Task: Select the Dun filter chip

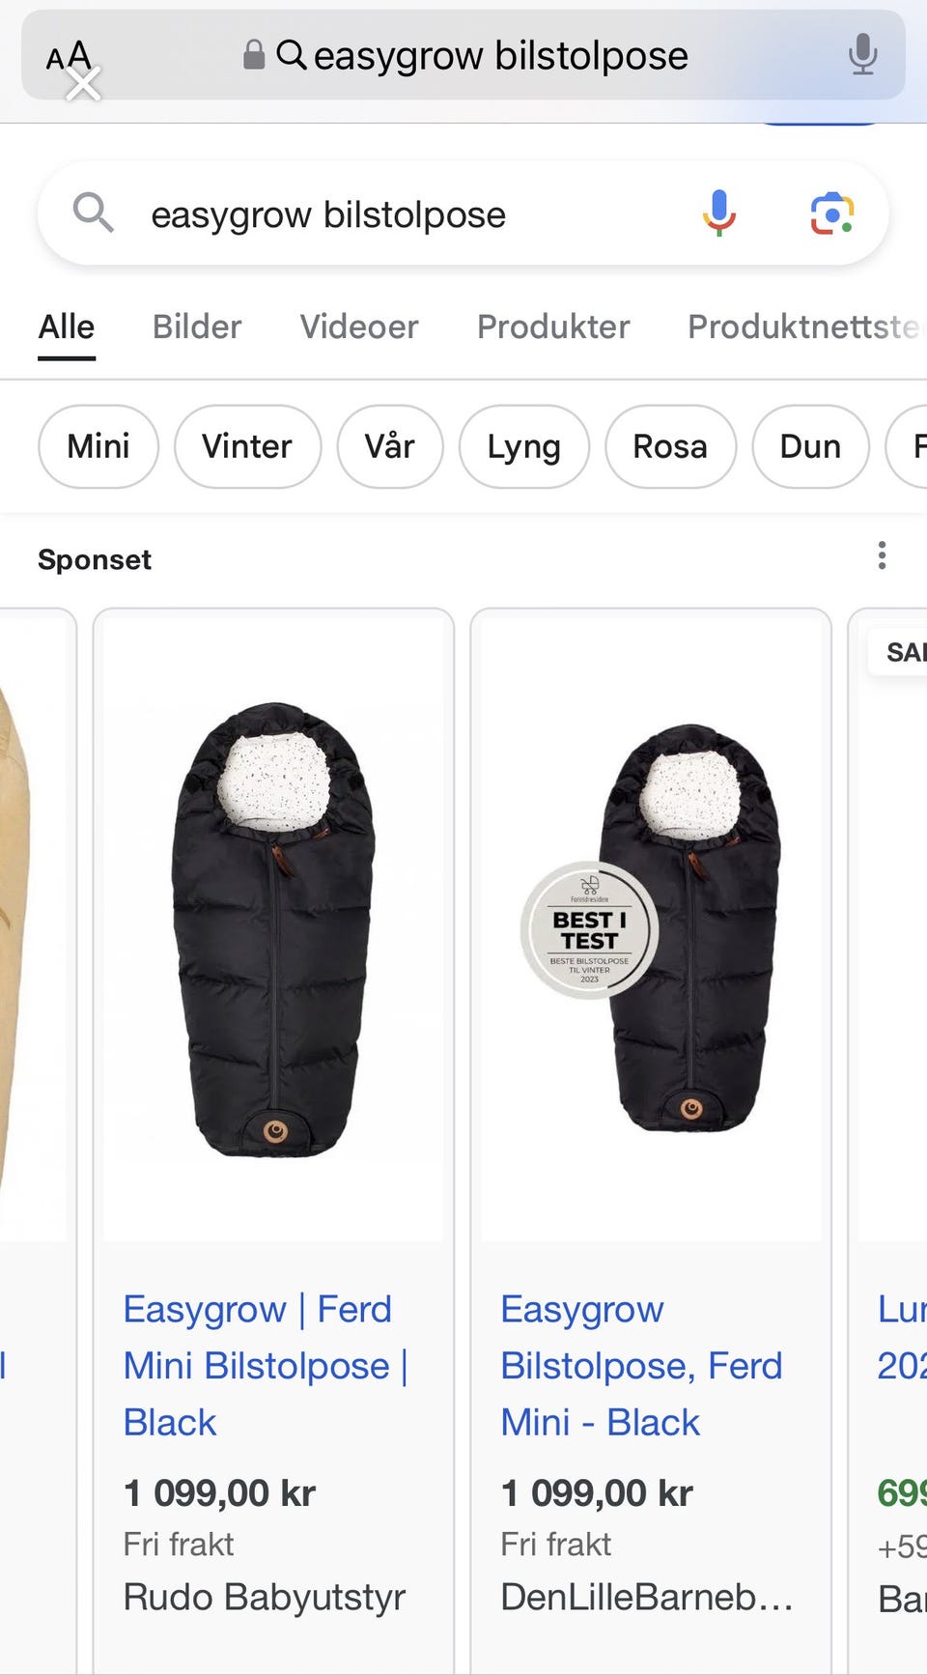Action: (x=810, y=446)
